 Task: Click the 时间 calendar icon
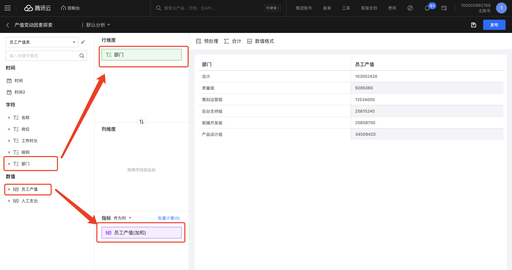tap(9, 81)
